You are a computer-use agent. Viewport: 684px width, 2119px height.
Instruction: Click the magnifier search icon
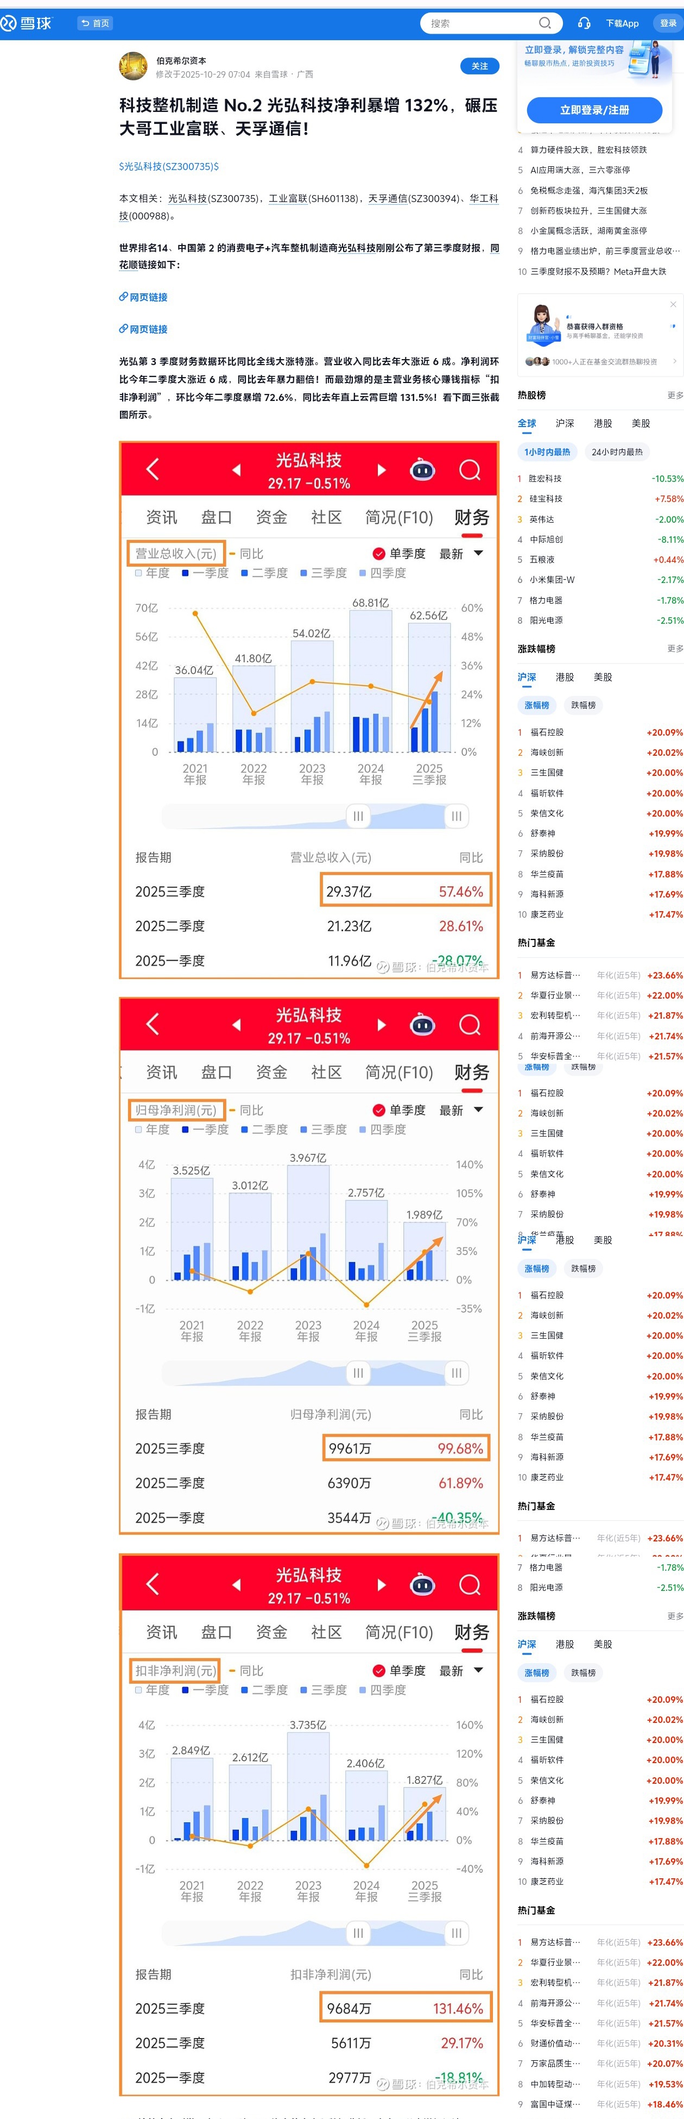(544, 23)
